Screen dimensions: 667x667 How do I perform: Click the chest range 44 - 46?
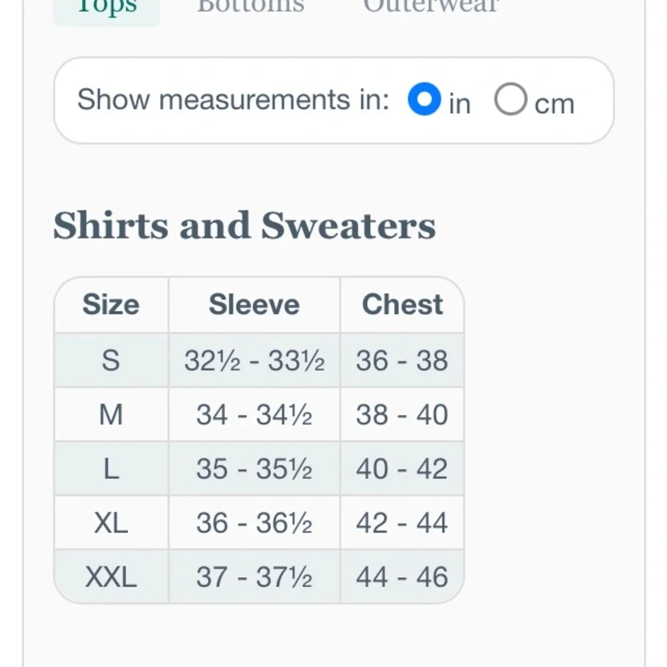coord(402,576)
